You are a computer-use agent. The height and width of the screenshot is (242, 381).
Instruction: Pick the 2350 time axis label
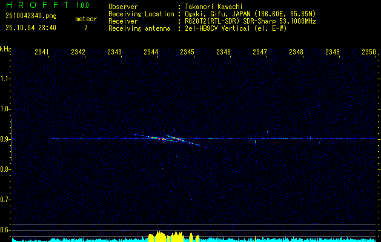368,53
